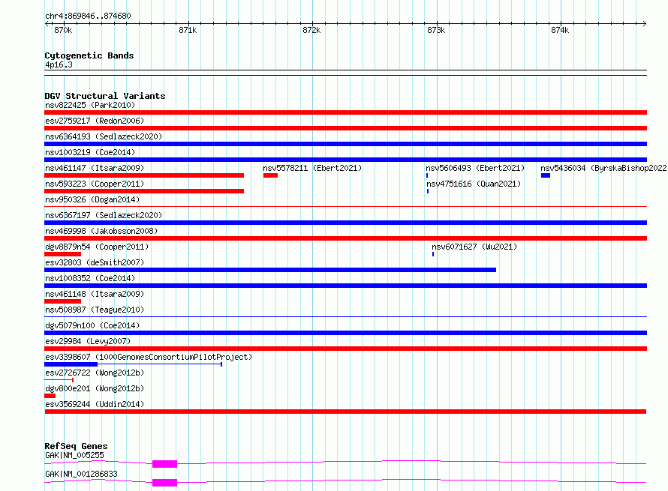
Task: Click the 872k ruler tick label
Action: pos(311,30)
